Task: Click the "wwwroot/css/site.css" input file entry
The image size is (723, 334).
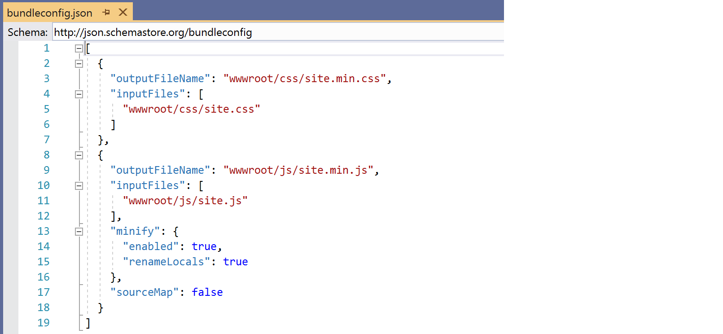Action: 191,109
